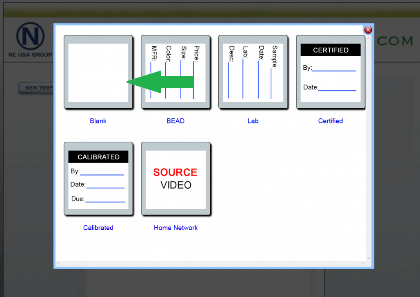420x297 pixels.
Task: Choose the Calibrated template thumbnail
Action: pyautogui.click(x=98, y=179)
